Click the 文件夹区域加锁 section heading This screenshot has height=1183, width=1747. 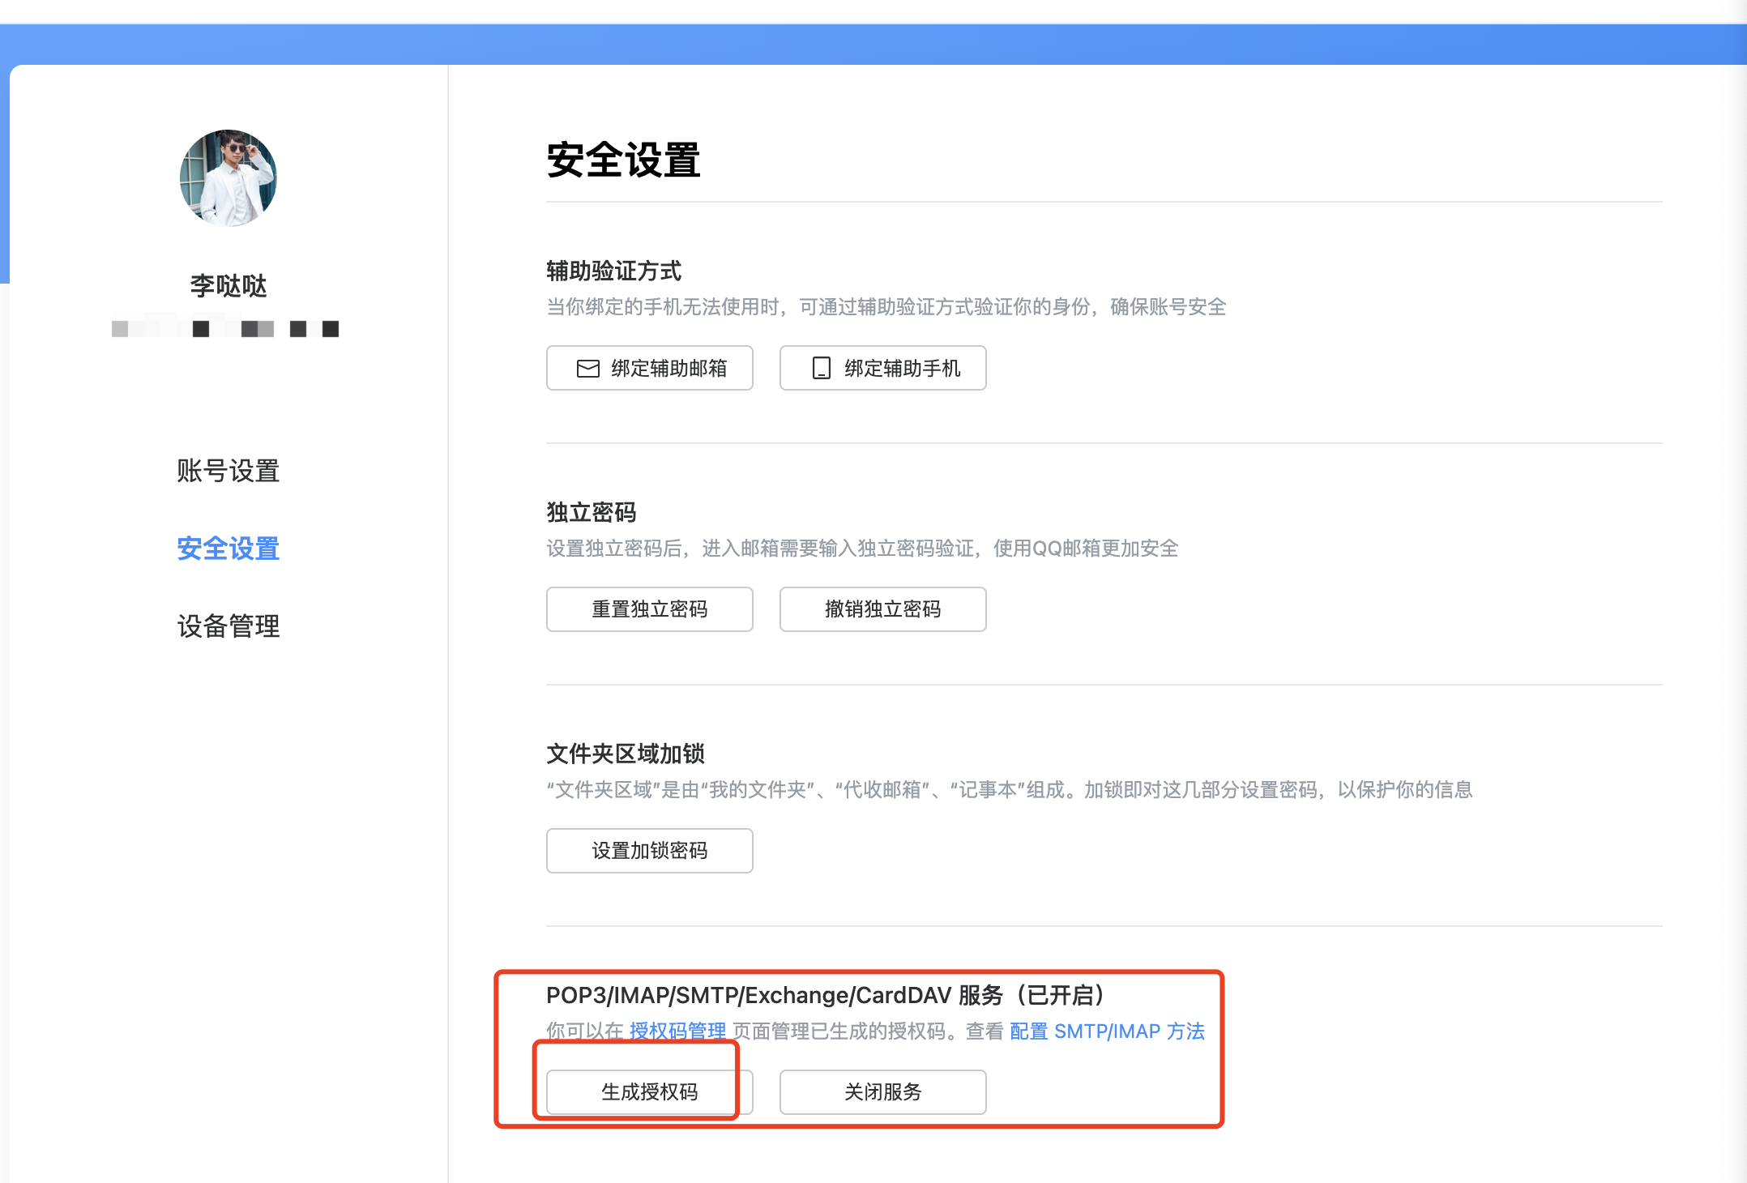[625, 754]
